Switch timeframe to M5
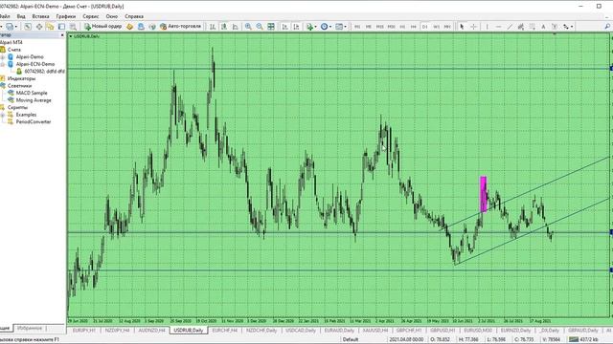 [x=368, y=27]
